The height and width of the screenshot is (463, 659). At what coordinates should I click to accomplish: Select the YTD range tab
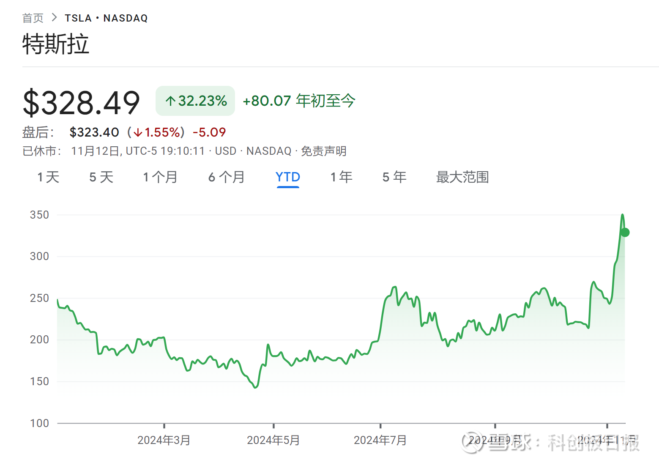pyautogui.click(x=288, y=177)
